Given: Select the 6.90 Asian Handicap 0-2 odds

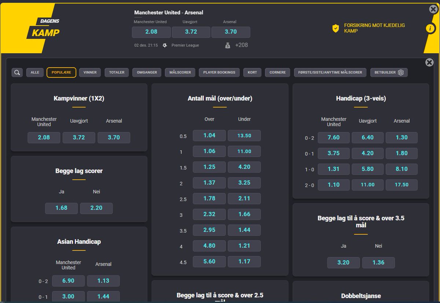Looking at the screenshot, I should [68, 281].
